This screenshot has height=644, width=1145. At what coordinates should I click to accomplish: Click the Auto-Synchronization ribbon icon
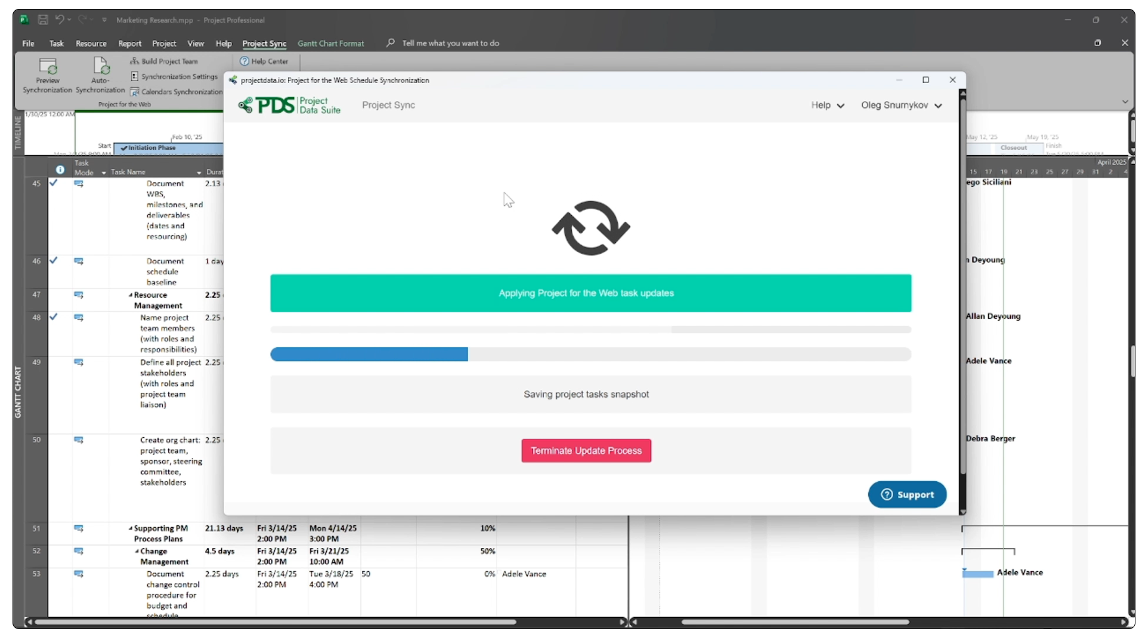(x=100, y=67)
